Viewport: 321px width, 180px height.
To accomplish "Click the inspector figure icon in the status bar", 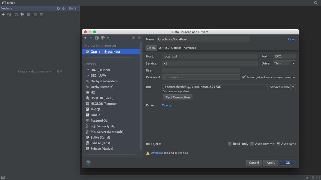I will point(312,178).
